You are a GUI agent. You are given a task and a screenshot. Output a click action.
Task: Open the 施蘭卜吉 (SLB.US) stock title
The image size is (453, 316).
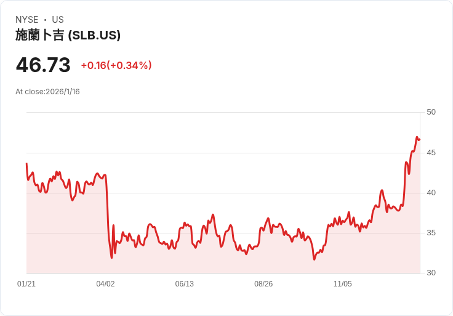click(68, 35)
